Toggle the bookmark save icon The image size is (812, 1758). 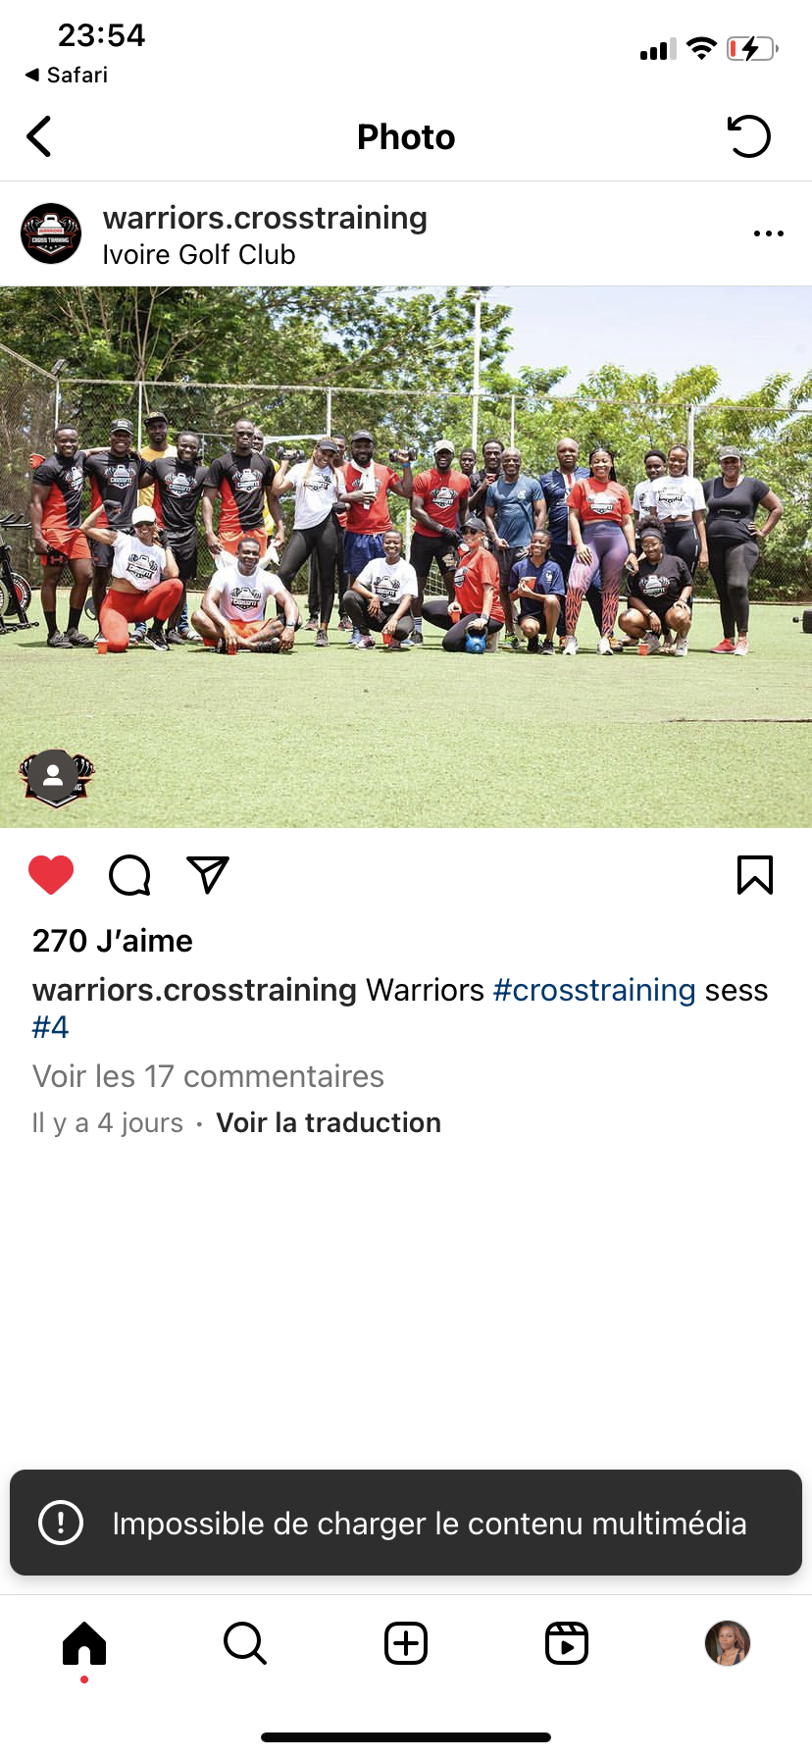tap(755, 874)
